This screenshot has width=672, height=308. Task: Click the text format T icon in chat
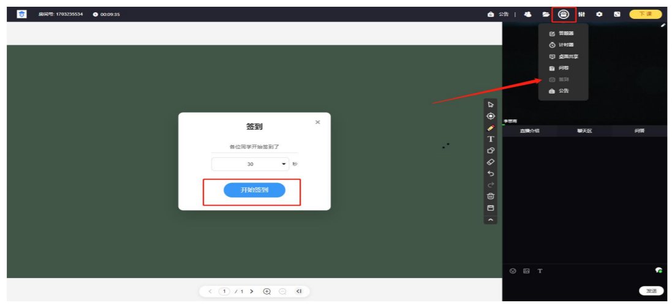click(x=540, y=271)
